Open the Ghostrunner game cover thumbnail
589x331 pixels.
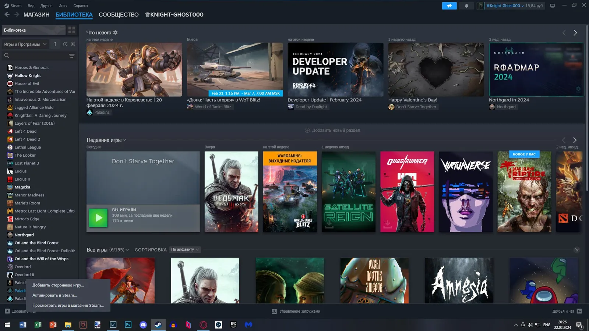pyautogui.click(x=407, y=192)
